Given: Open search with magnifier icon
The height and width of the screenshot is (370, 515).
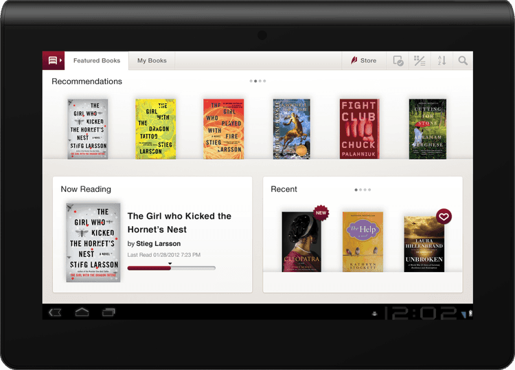Looking at the screenshot, I should click(x=463, y=60).
